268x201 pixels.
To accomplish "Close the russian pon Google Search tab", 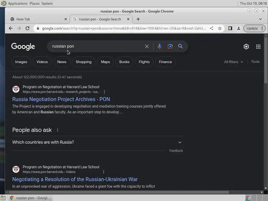I will click(128, 19).
